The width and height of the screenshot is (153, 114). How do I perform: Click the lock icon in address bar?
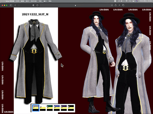coord(75,5)
